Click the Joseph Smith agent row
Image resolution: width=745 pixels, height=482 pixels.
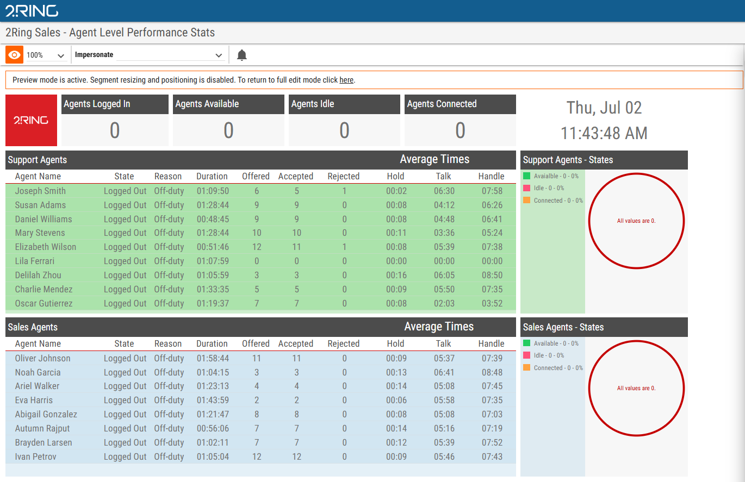point(260,191)
